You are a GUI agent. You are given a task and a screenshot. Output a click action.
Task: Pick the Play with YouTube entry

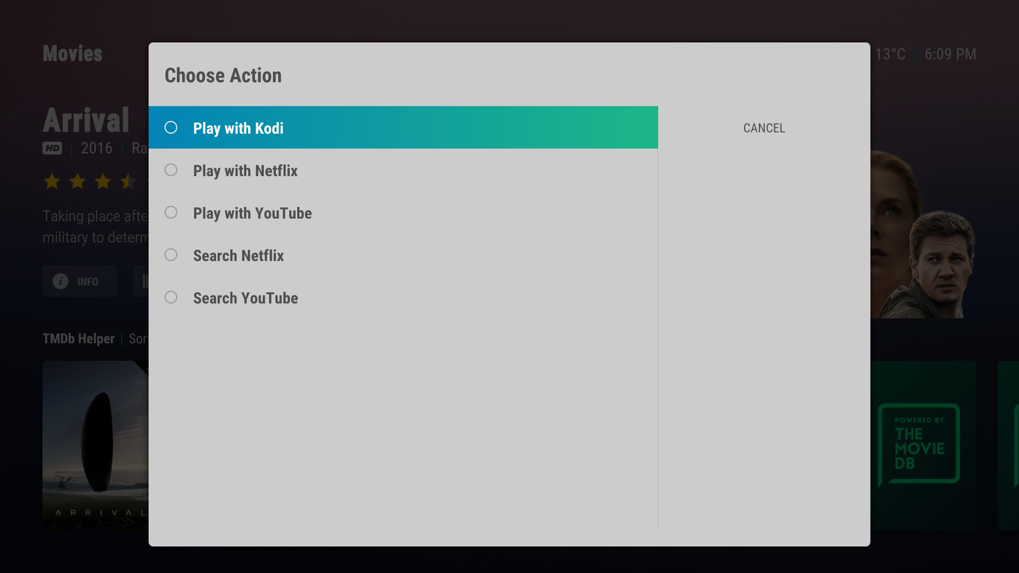pyautogui.click(x=403, y=212)
